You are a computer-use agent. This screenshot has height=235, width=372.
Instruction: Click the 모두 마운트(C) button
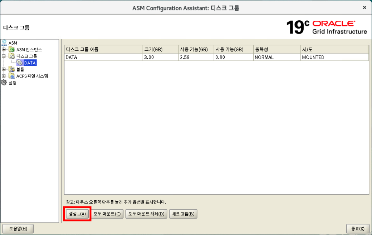pos(107,214)
